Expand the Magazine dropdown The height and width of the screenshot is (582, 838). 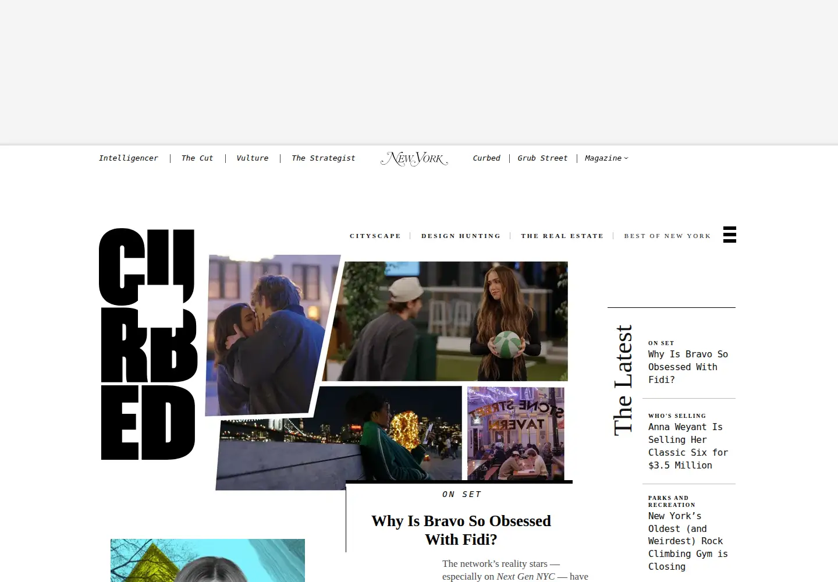pyautogui.click(x=606, y=158)
